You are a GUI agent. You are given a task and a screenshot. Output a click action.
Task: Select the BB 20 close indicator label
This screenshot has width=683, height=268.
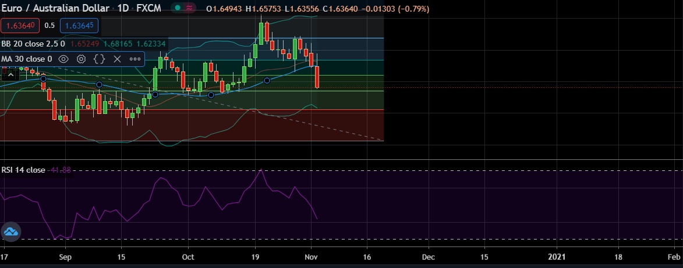[33, 43]
